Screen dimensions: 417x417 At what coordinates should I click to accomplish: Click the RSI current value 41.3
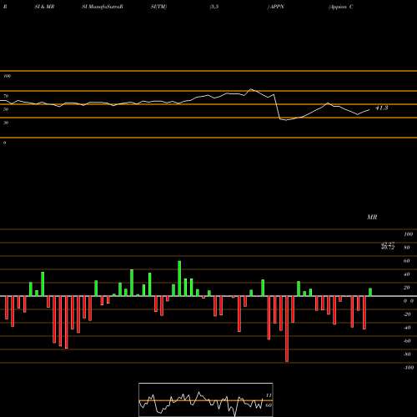[382, 108]
